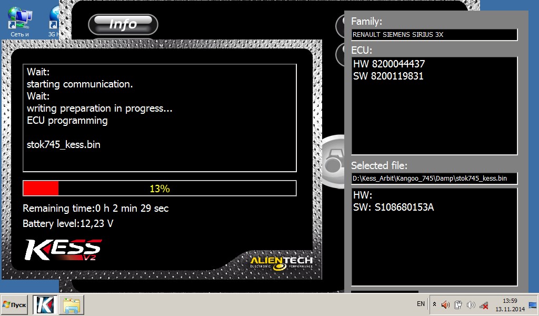Open the KESS taskbar application button
This screenshot has width=539, height=316.
[45, 304]
